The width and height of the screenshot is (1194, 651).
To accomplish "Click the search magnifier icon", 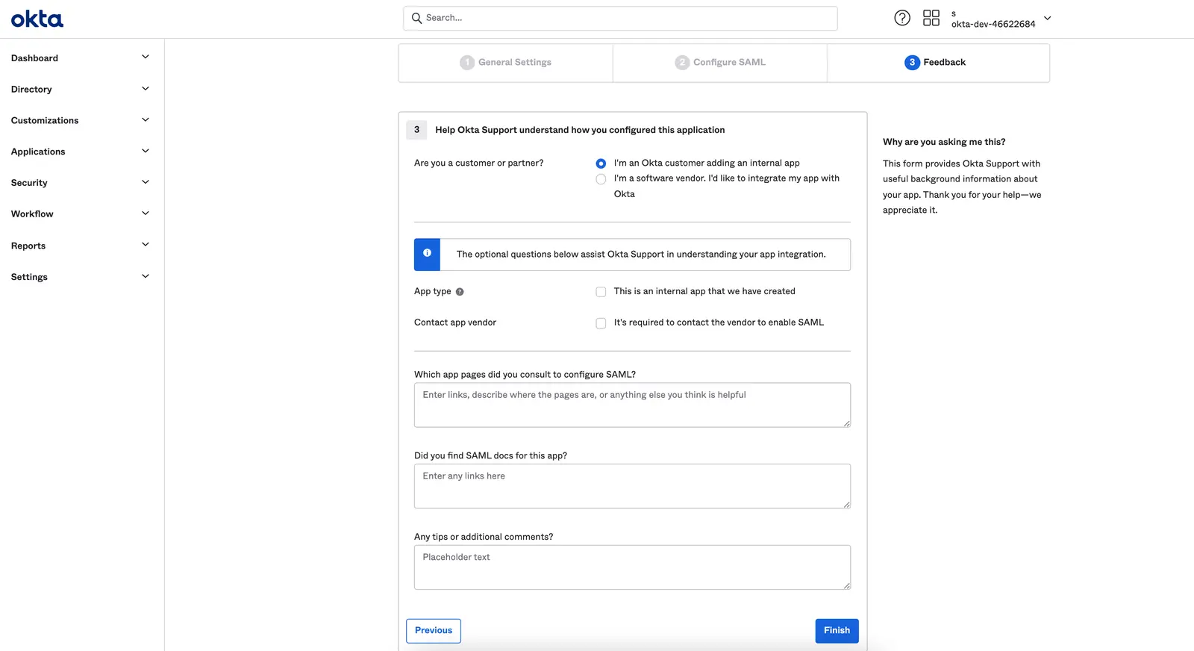I will [x=416, y=18].
